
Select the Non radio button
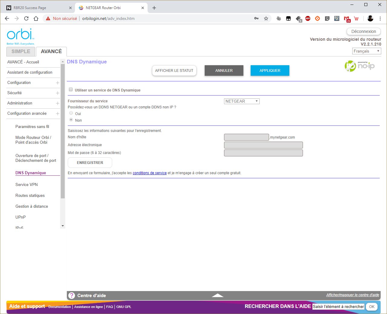coord(71,120)
